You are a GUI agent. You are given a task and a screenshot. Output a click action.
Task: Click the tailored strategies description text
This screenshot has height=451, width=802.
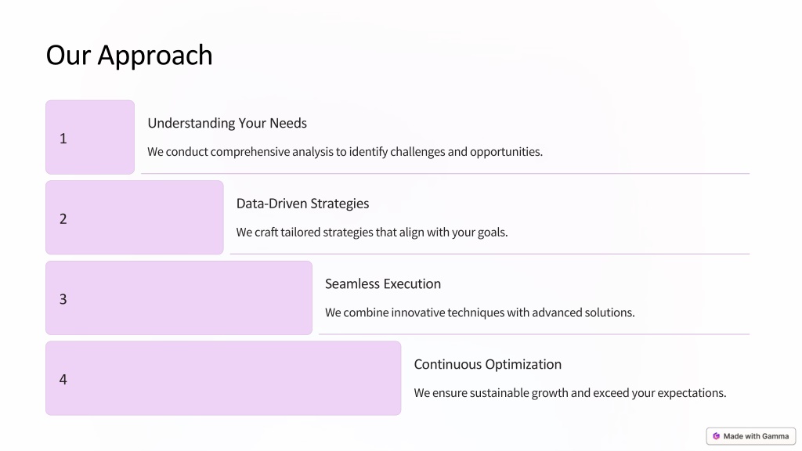click(x=372, y=232)
